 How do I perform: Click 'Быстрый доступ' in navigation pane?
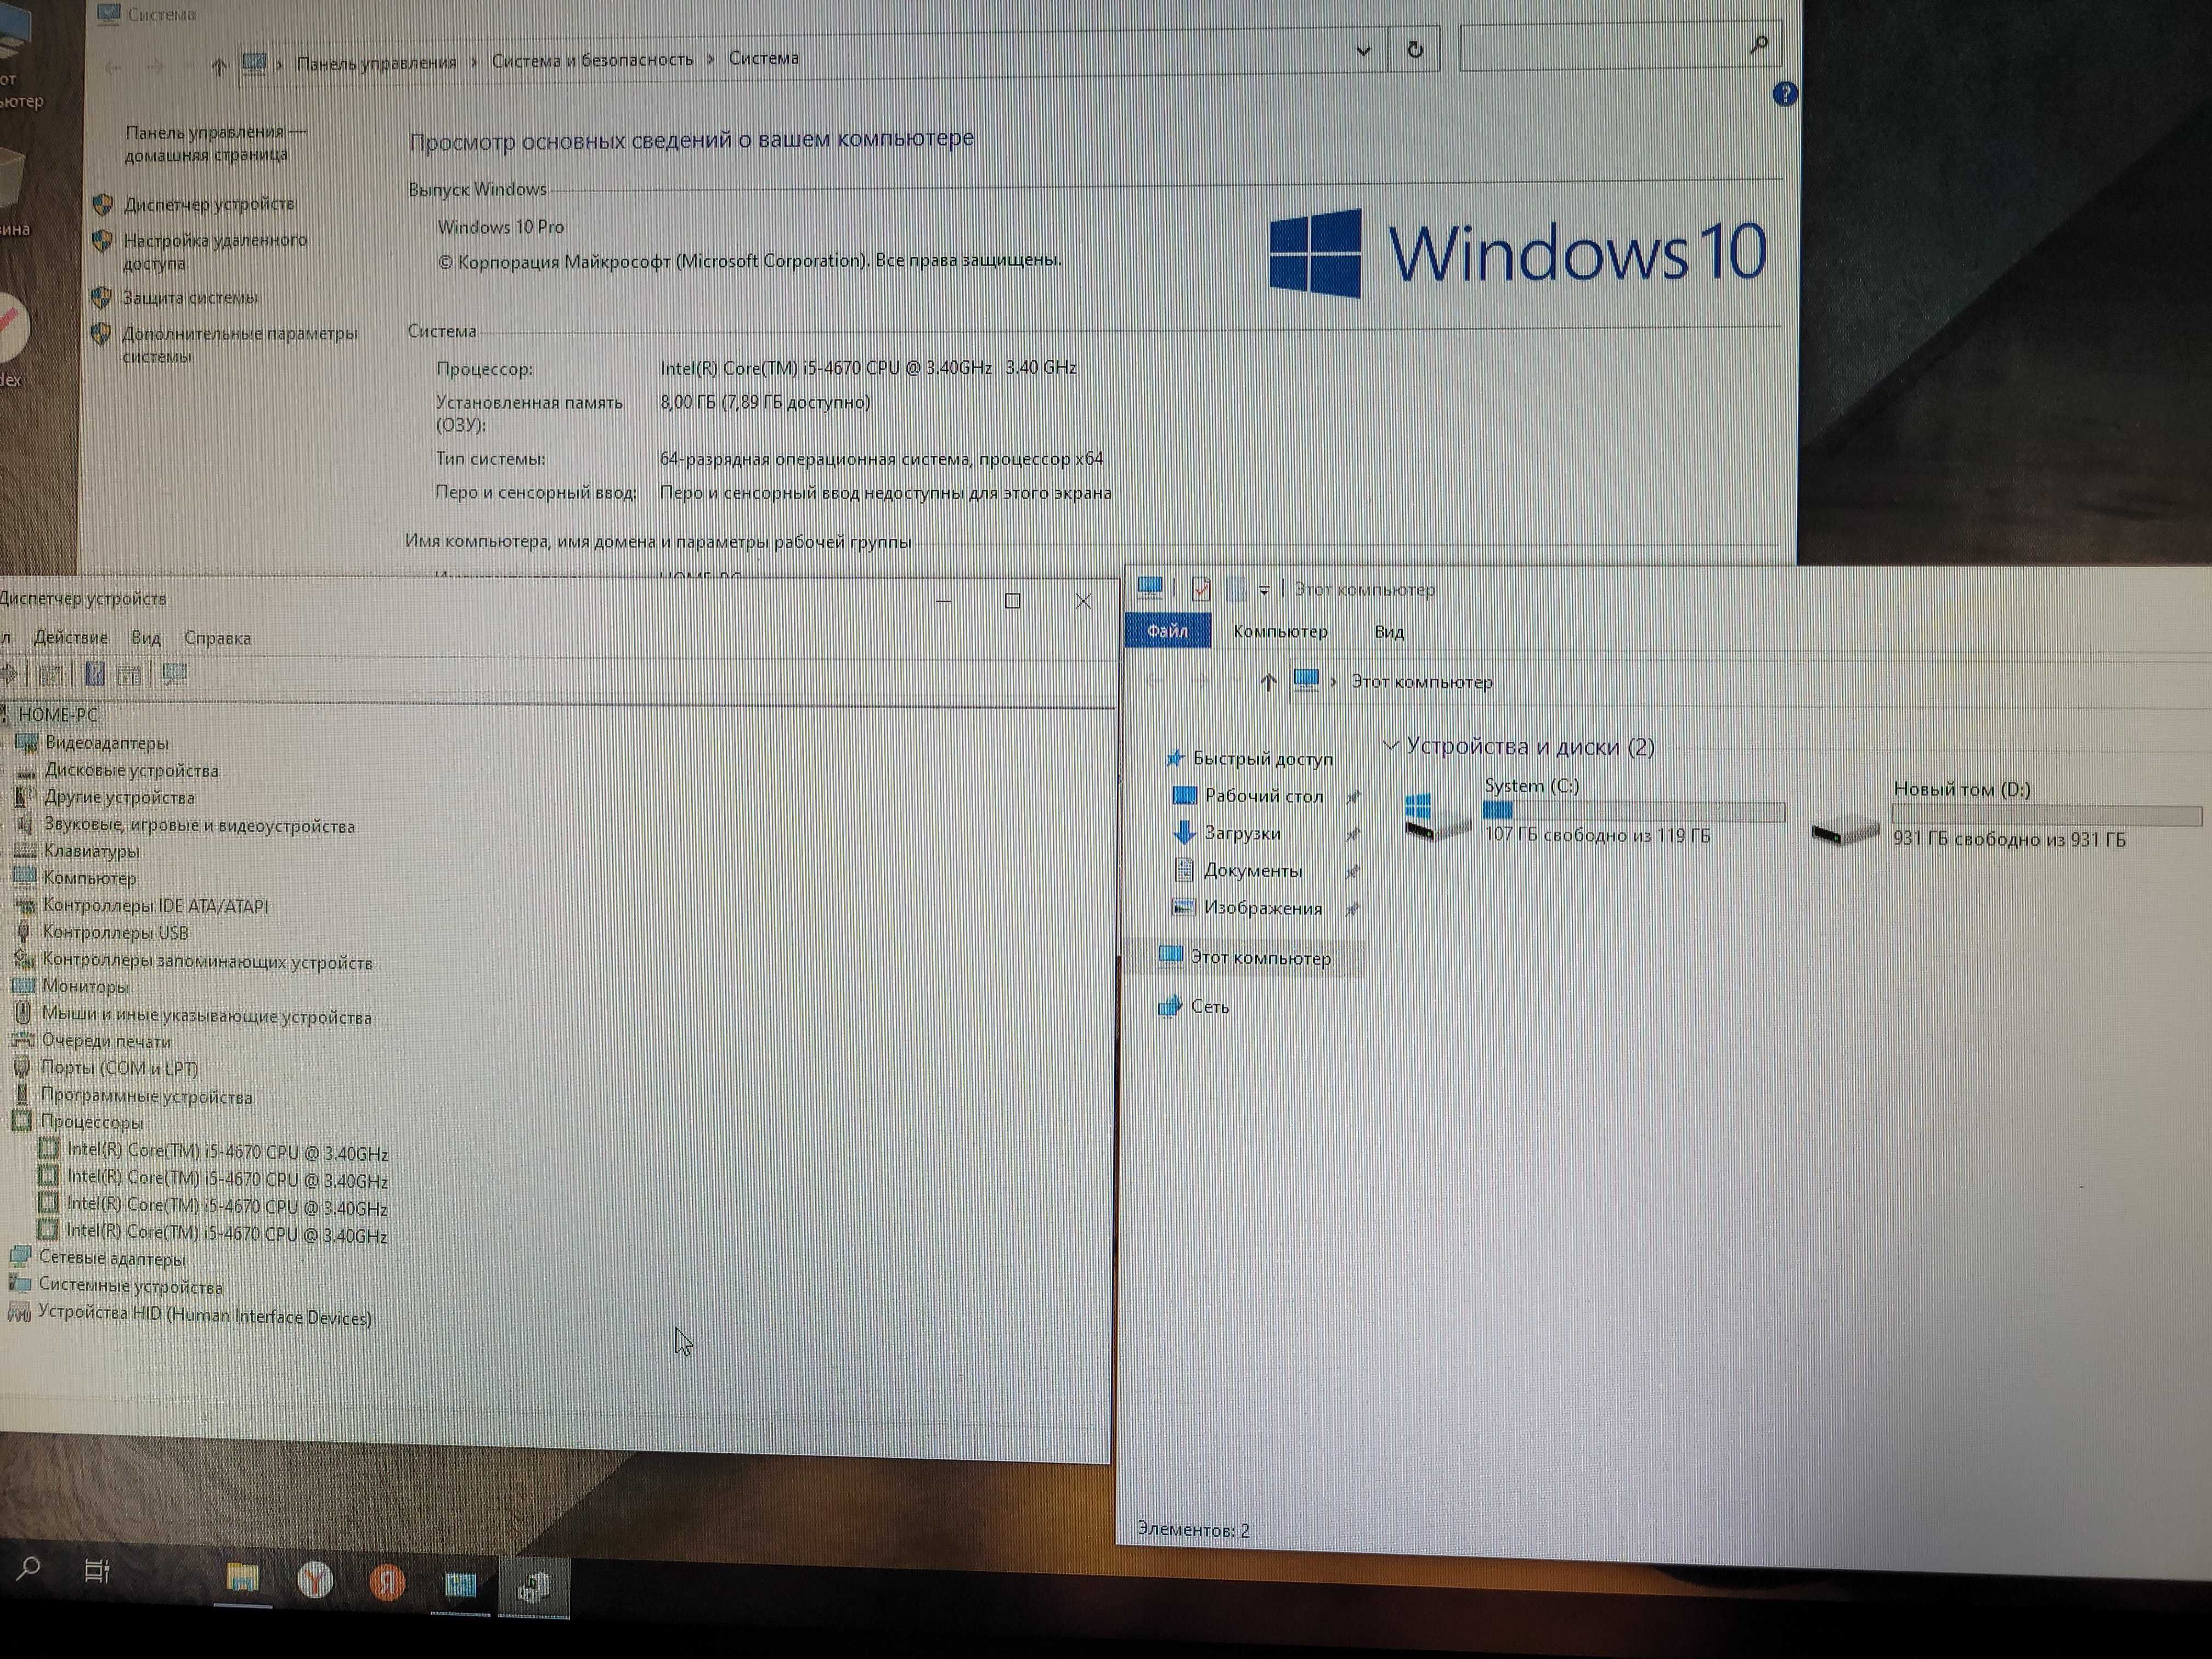(1263, 759)
